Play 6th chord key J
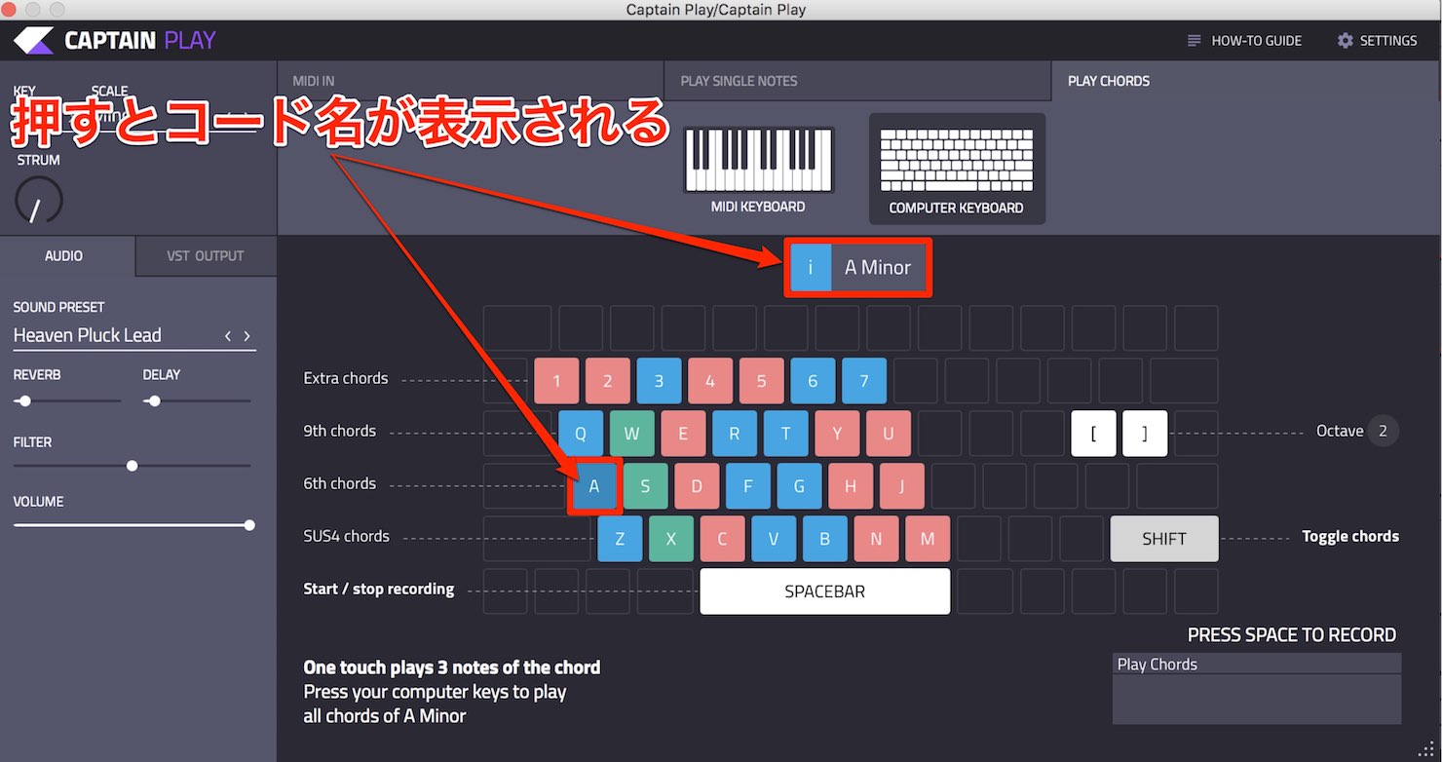 [x=901, y=486]
